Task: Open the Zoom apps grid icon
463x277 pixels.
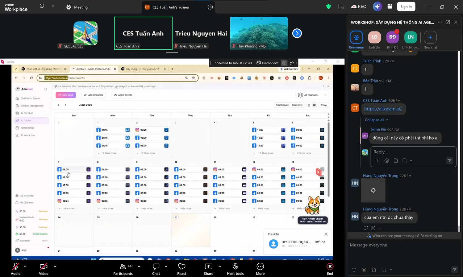Action: [x=390, y=6]
